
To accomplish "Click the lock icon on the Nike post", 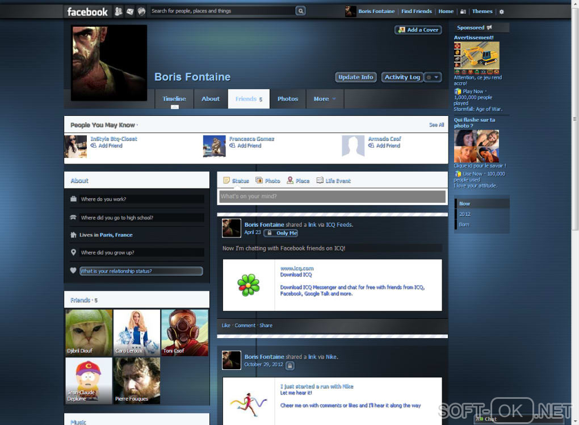I will click(290, 365).
